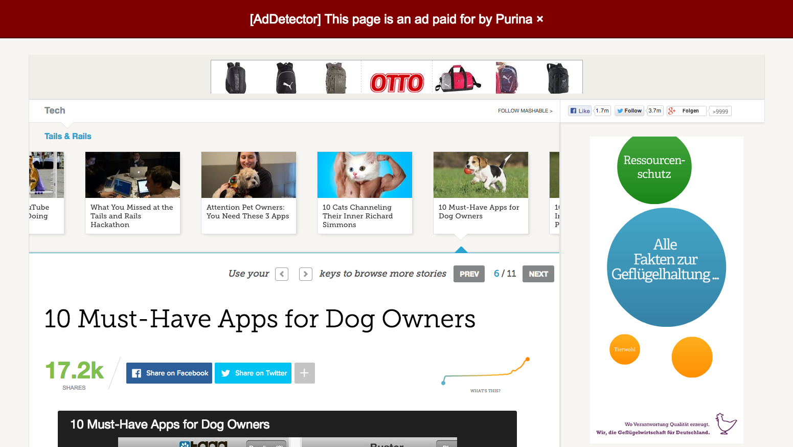Click the 6 / 11 story counter

(505, 274)
